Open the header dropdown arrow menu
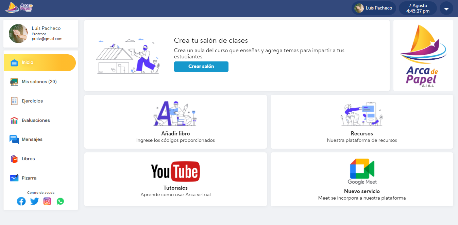The width and height of the screenshot is (458, 225). [x=446, y=8]
